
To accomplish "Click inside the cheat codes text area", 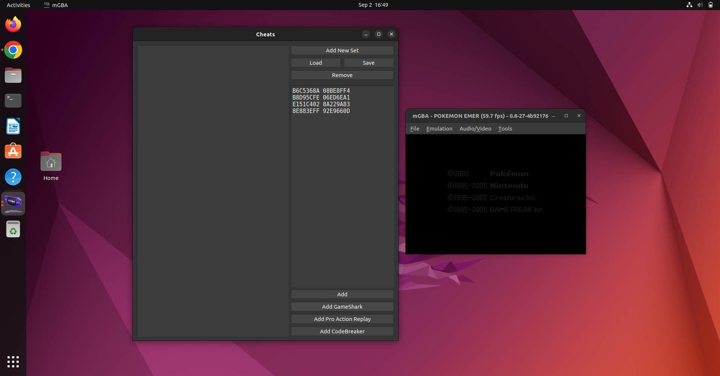I will tap(342, 187).
